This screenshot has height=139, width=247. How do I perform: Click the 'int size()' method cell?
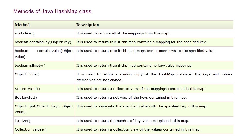click(x=44, y=121)
